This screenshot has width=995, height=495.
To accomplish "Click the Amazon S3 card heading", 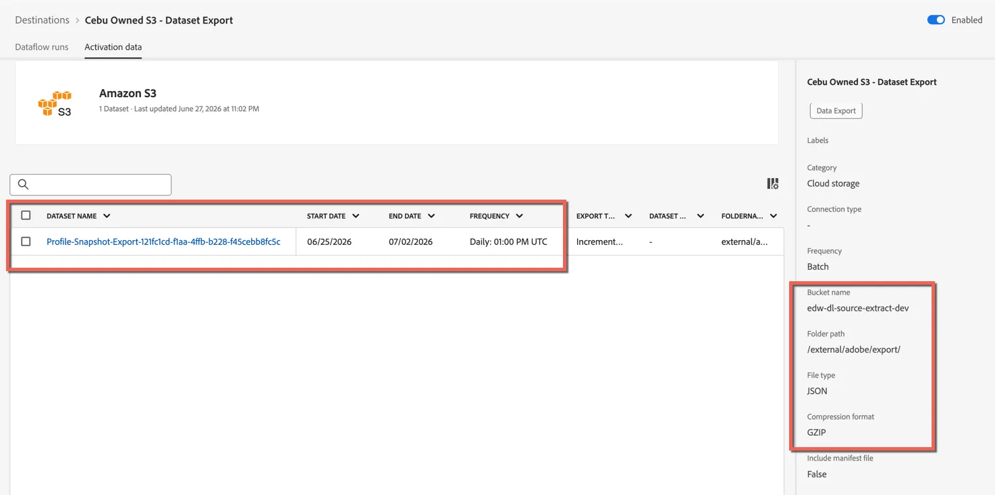I will pos(128,93).
